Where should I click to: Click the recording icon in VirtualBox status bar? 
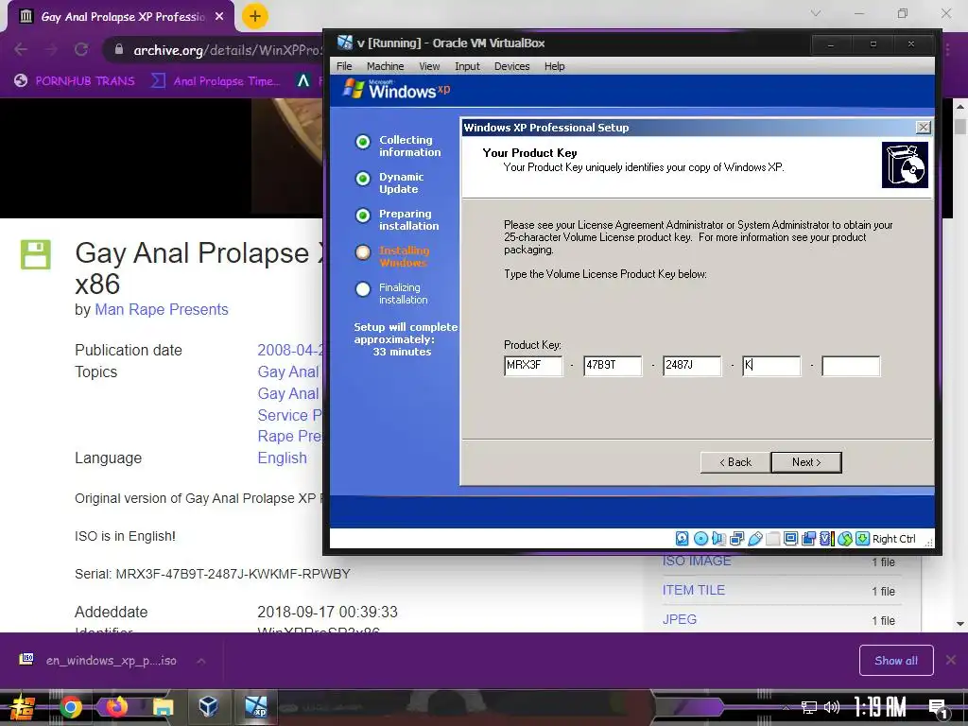point(809,539)
